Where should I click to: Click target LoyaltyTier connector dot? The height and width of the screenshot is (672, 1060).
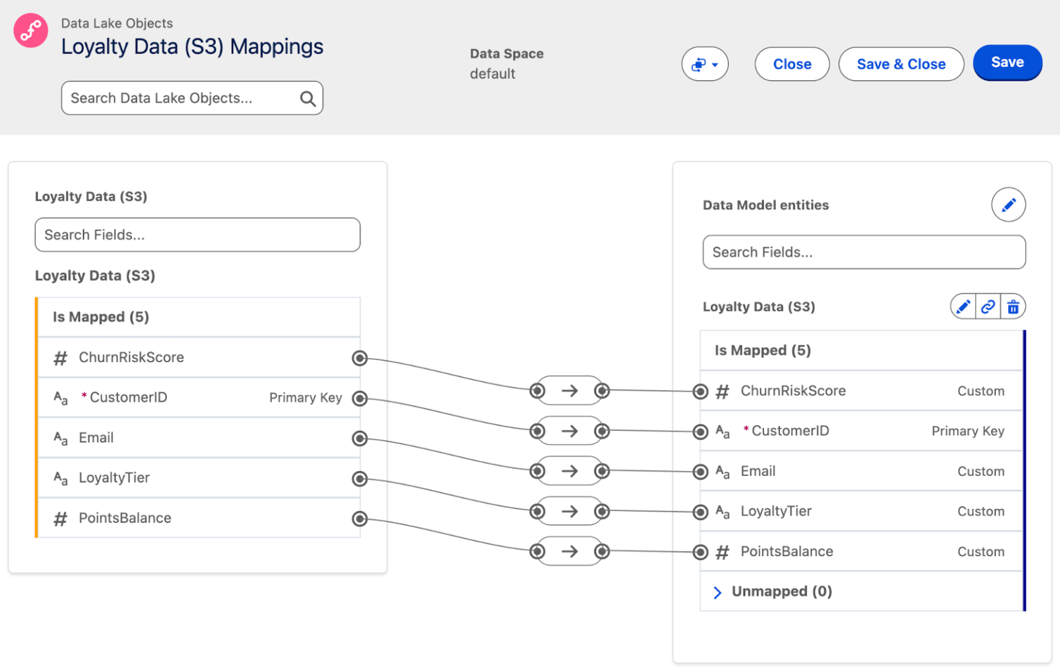(700, 512)
